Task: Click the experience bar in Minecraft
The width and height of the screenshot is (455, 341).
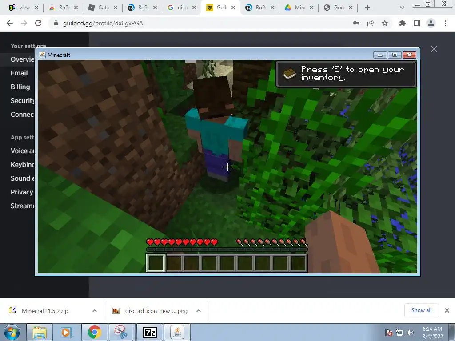Action: (x=227, y=250)
